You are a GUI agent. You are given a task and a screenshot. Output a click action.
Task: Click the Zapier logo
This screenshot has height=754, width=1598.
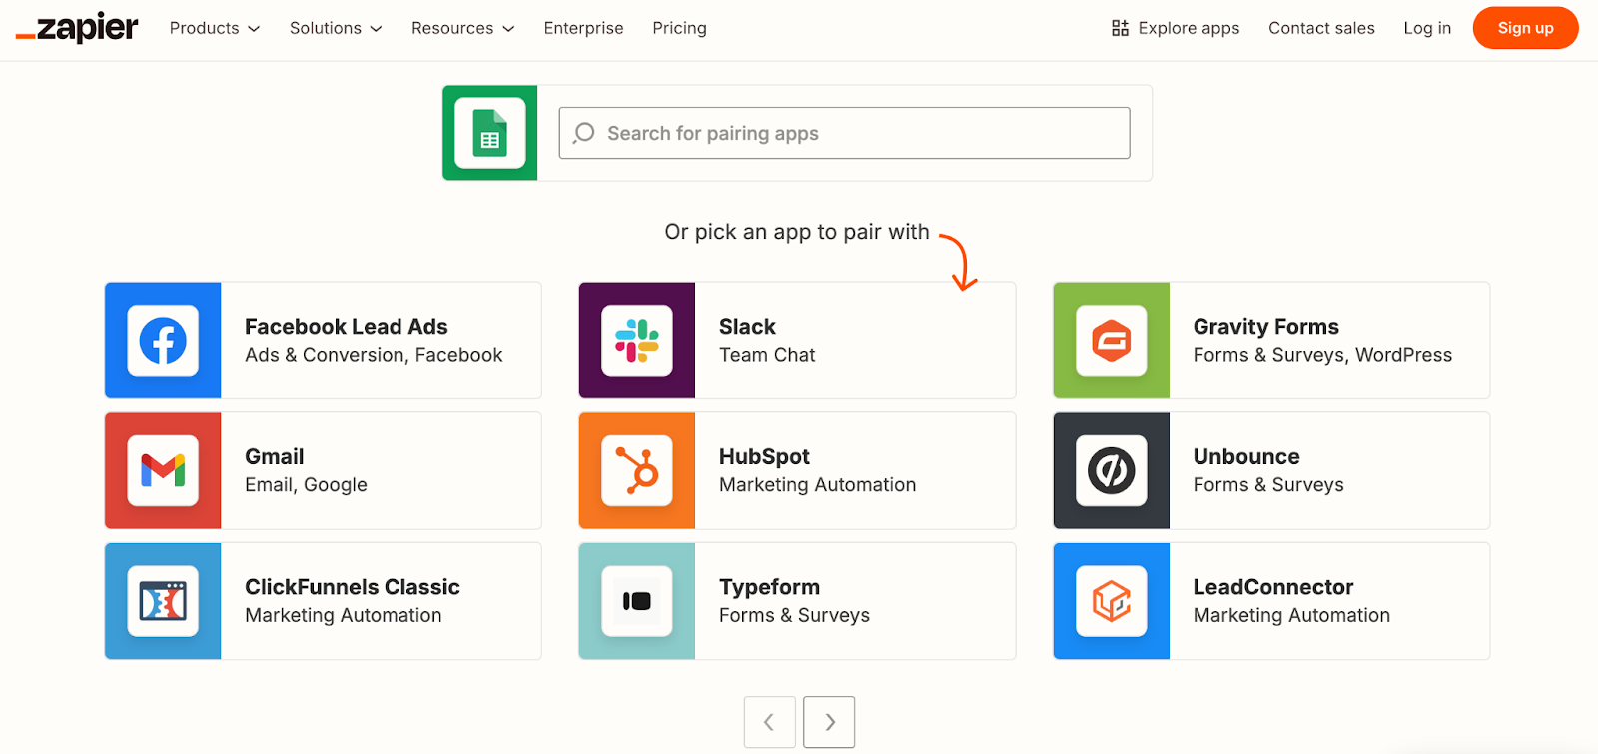[x=77, y=28]
